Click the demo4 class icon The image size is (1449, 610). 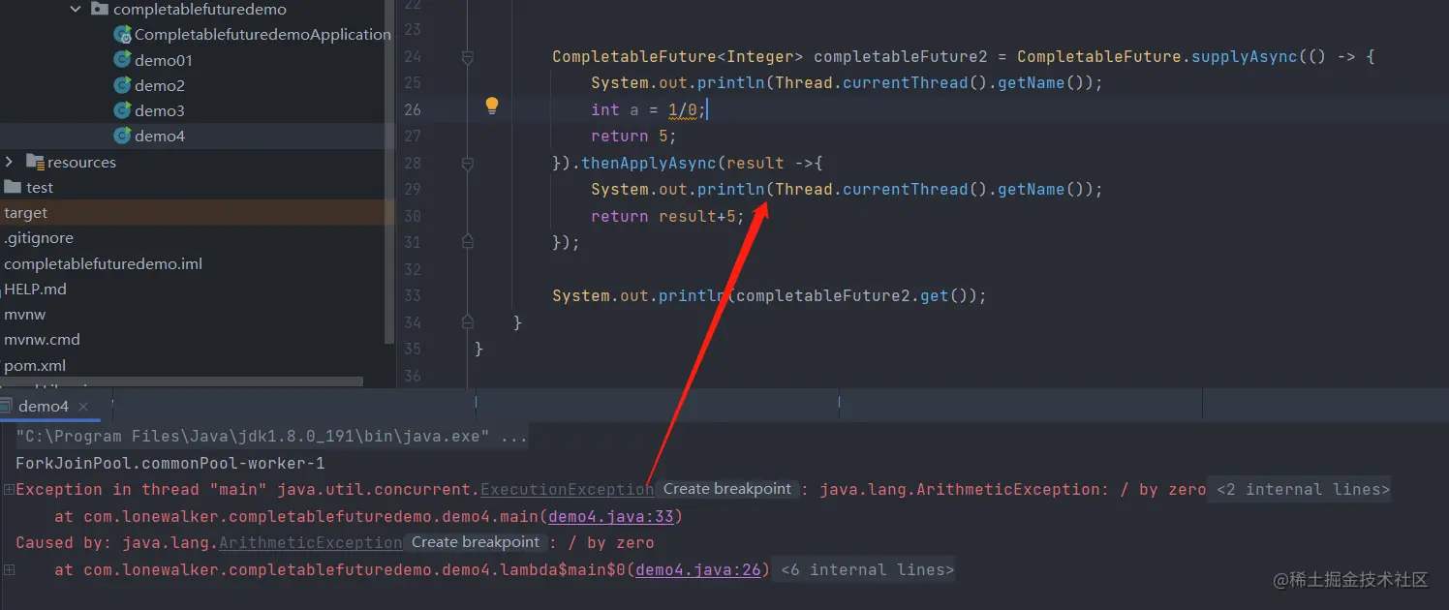[x=122, y=136]
